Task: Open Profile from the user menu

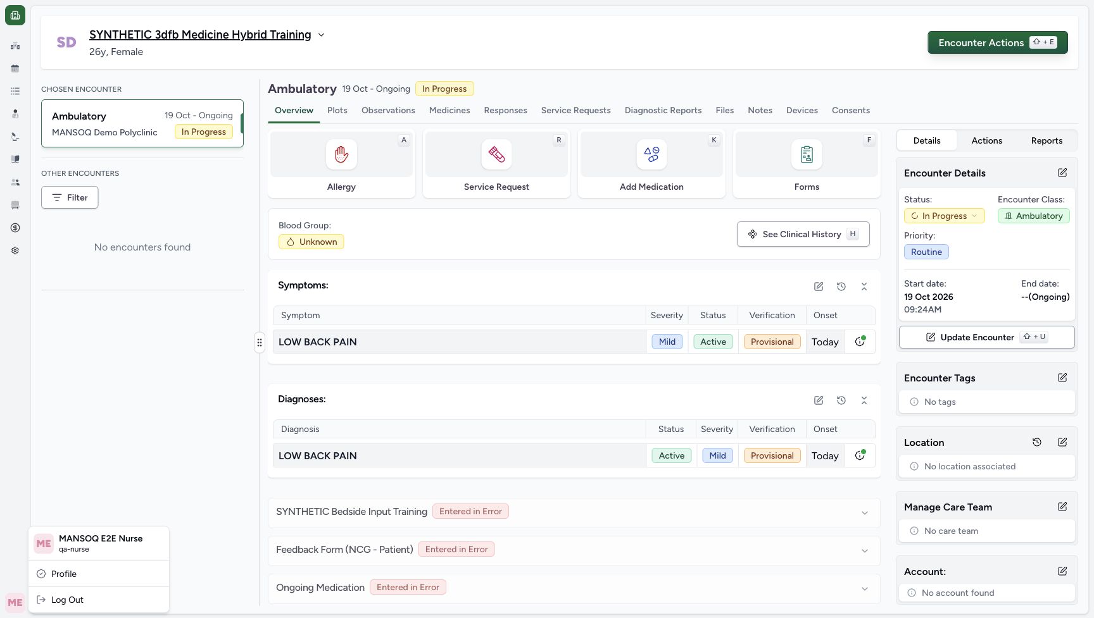Action: (x=99, y=574)
